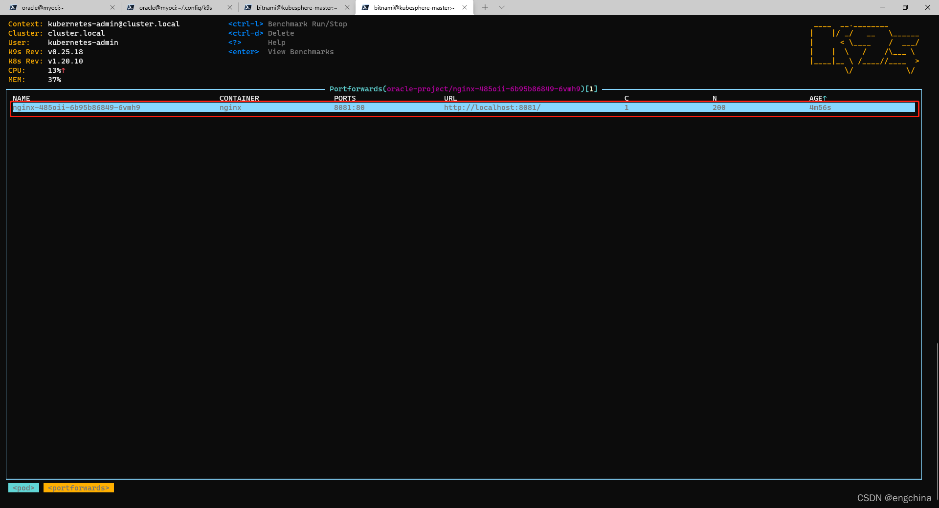Restore down the terminal window

[905, 7]
